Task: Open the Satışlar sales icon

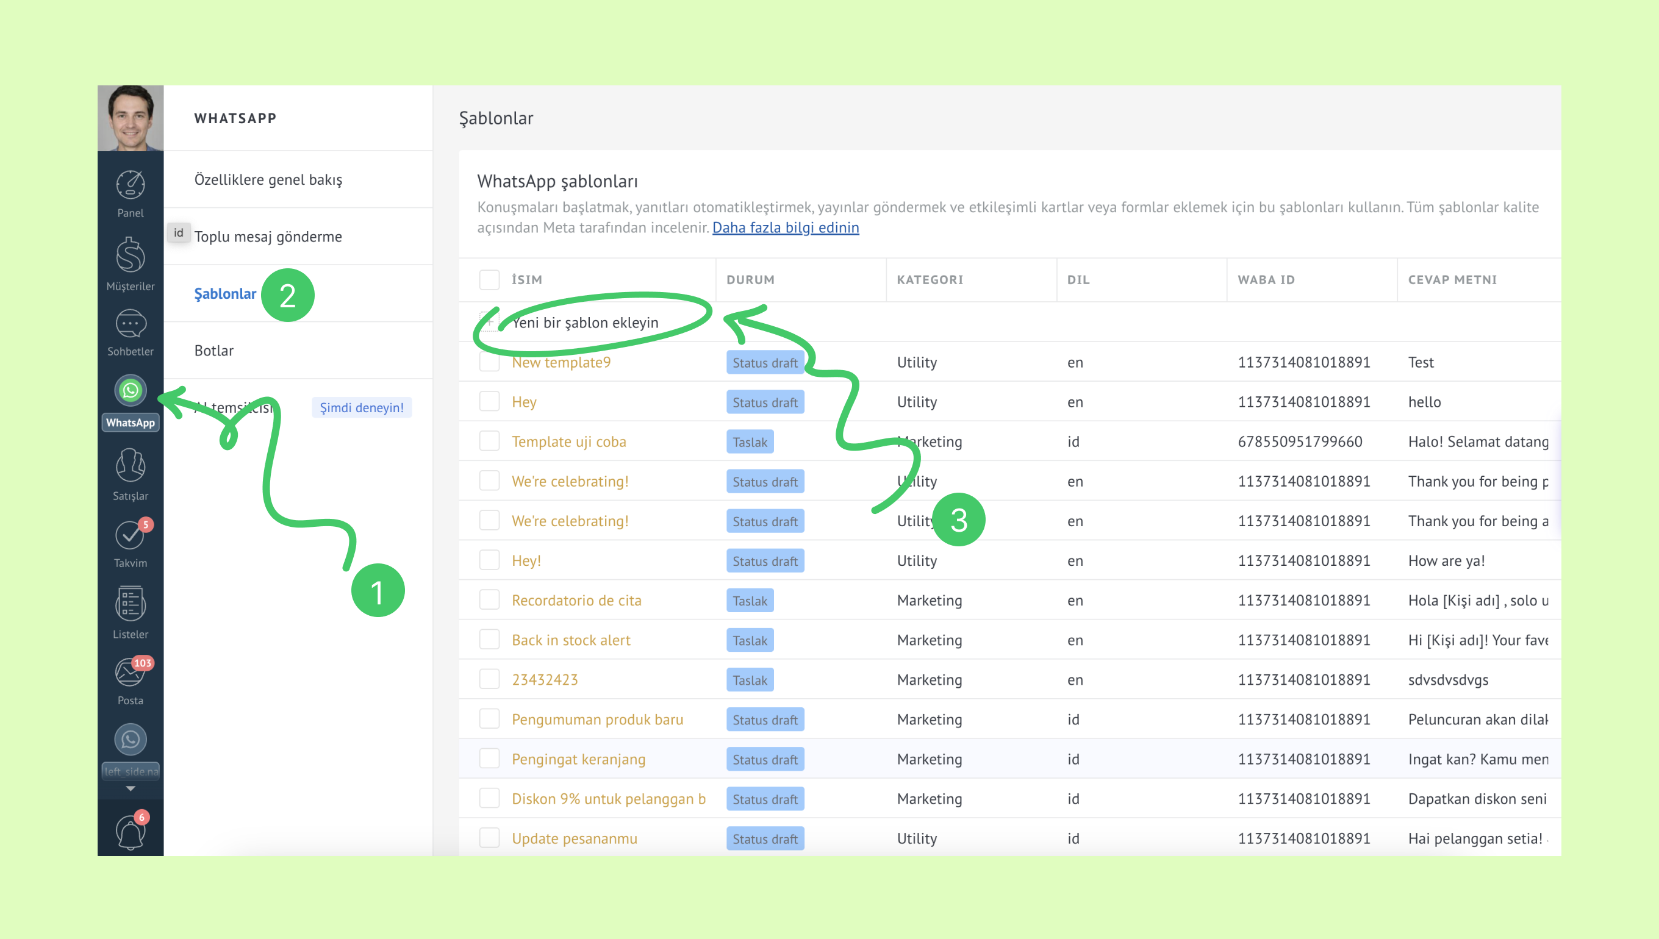Action: click(x=131, y=467)
